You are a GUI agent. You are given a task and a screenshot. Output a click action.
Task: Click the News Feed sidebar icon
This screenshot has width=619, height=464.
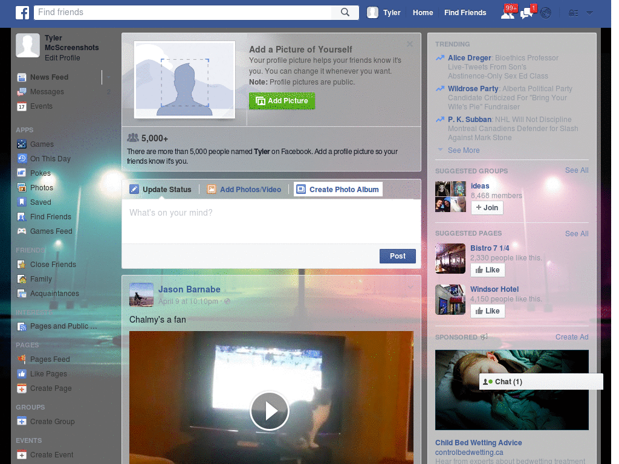click(22, 77)
